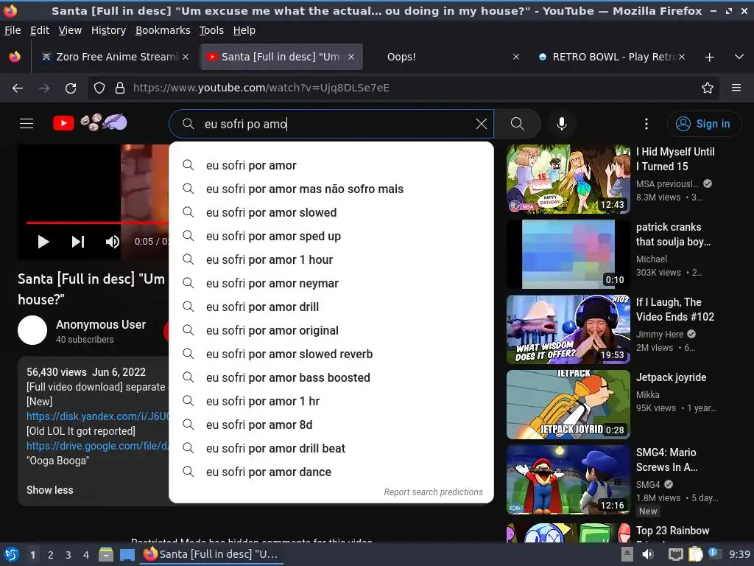Image resolution: width=754 pixels, height=566 pixels.
Task: Select suggestion 'eu sofri por amor 1 hour'
Action: 331,260
